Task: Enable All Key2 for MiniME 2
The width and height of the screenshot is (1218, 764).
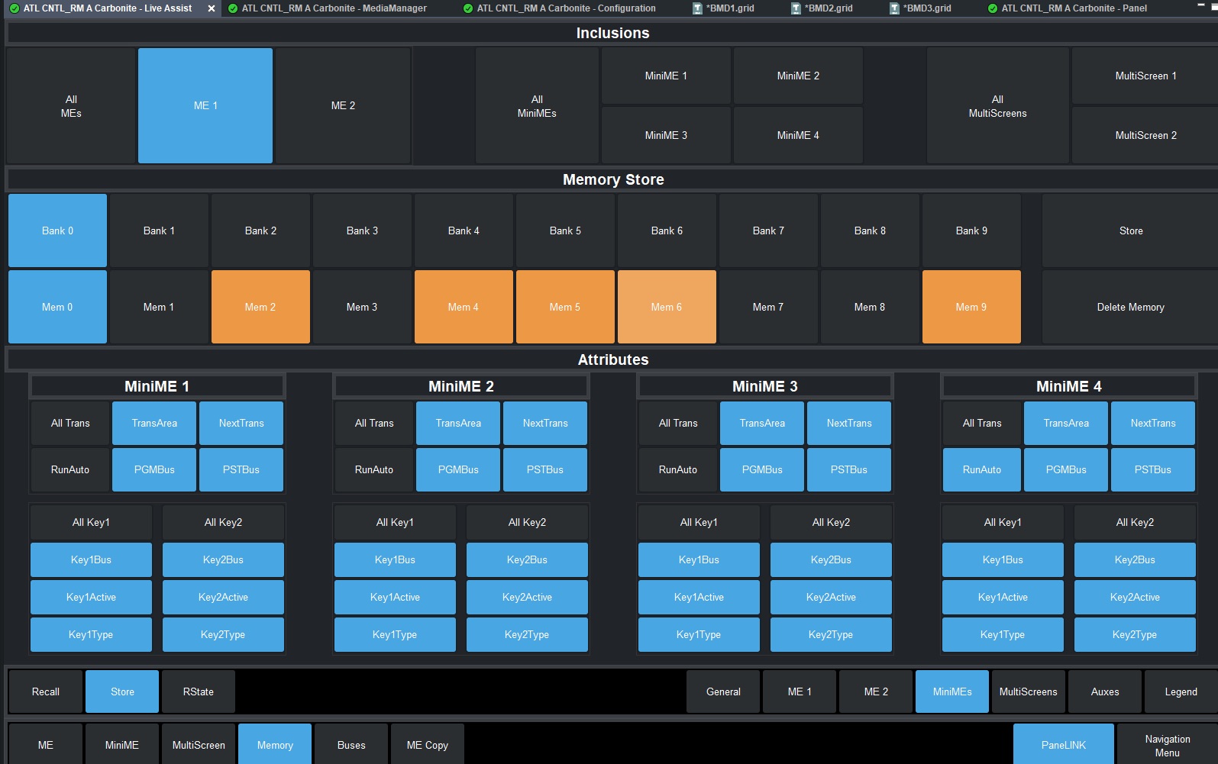Action: [527, 523]
